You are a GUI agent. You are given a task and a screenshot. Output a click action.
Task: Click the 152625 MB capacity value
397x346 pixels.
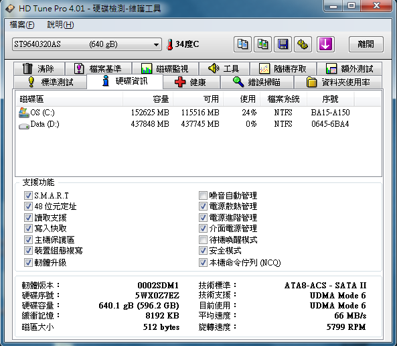pyautogui.click(x=150, y=113)
